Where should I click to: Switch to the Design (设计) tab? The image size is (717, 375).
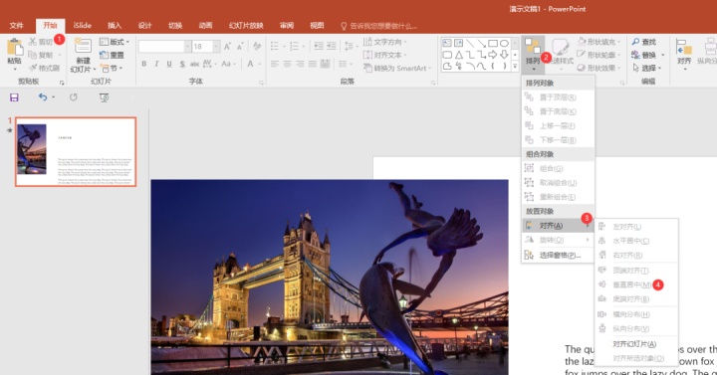click(x=145, y=26)
